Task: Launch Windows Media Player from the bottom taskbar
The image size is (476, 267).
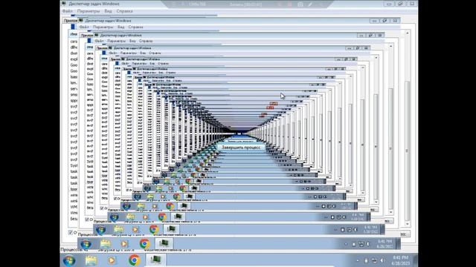Action: (x=112, y=260)
